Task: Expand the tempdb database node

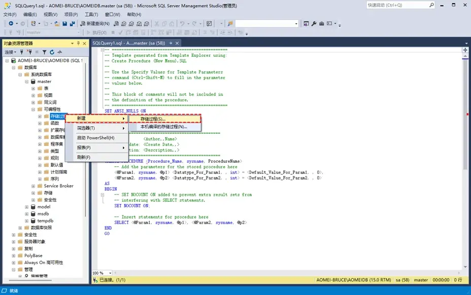Action: pos(27,220)
